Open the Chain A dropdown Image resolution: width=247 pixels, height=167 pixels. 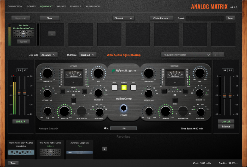coord(123,18)
